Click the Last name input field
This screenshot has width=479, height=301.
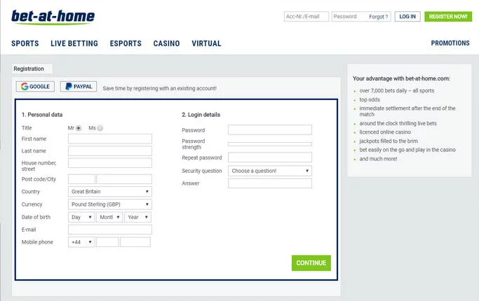point(110,151)
